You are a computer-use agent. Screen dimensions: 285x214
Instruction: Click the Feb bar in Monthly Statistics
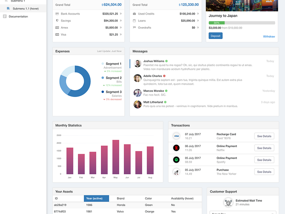point(81,164)
